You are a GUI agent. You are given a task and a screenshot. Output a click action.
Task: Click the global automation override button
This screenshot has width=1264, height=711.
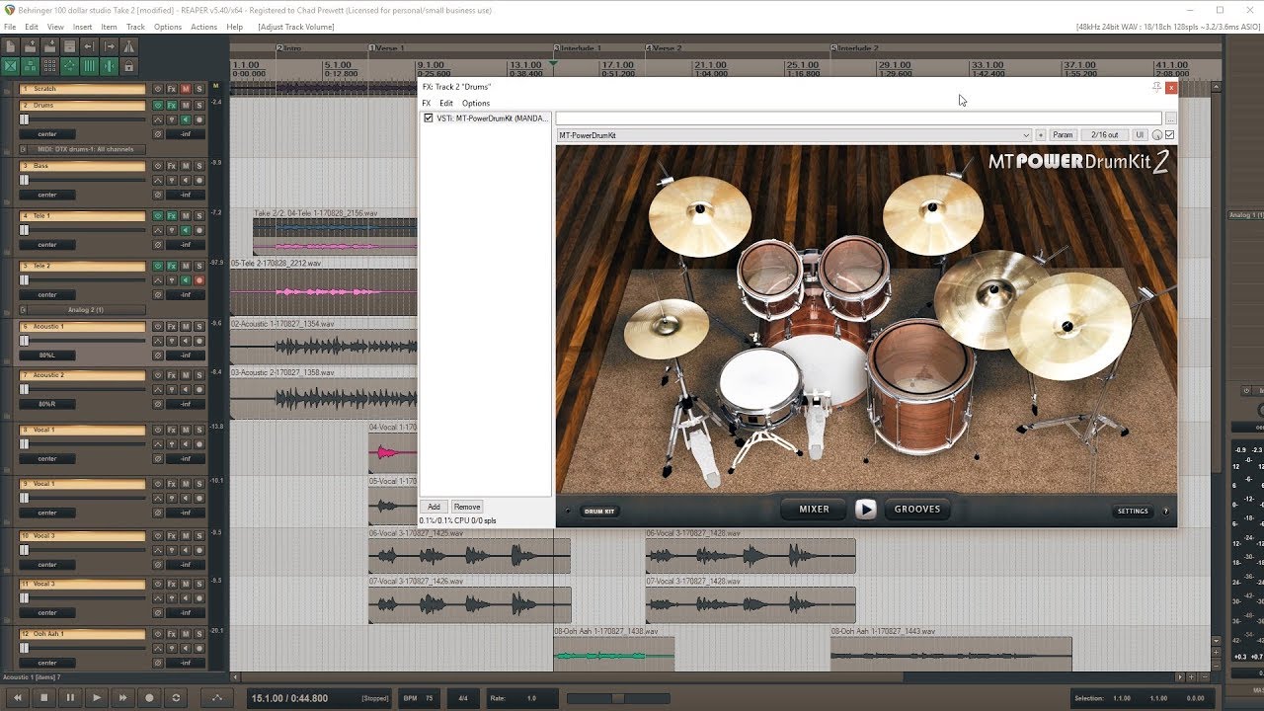coord(216,697)
